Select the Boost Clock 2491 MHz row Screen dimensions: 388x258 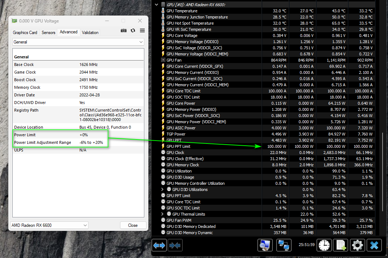(x=78, y=80)
